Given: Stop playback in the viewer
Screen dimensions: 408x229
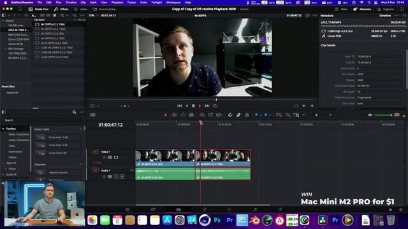Looking at the screenshot, I should (193, 106).
